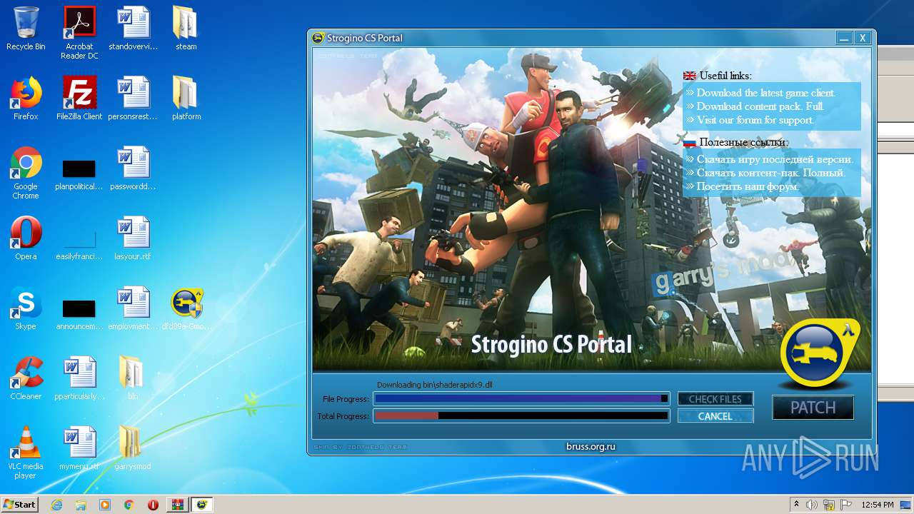The image size is (914, 514).
Task: Cancel the download with CANCEL button
Action: tap(715, 416)
